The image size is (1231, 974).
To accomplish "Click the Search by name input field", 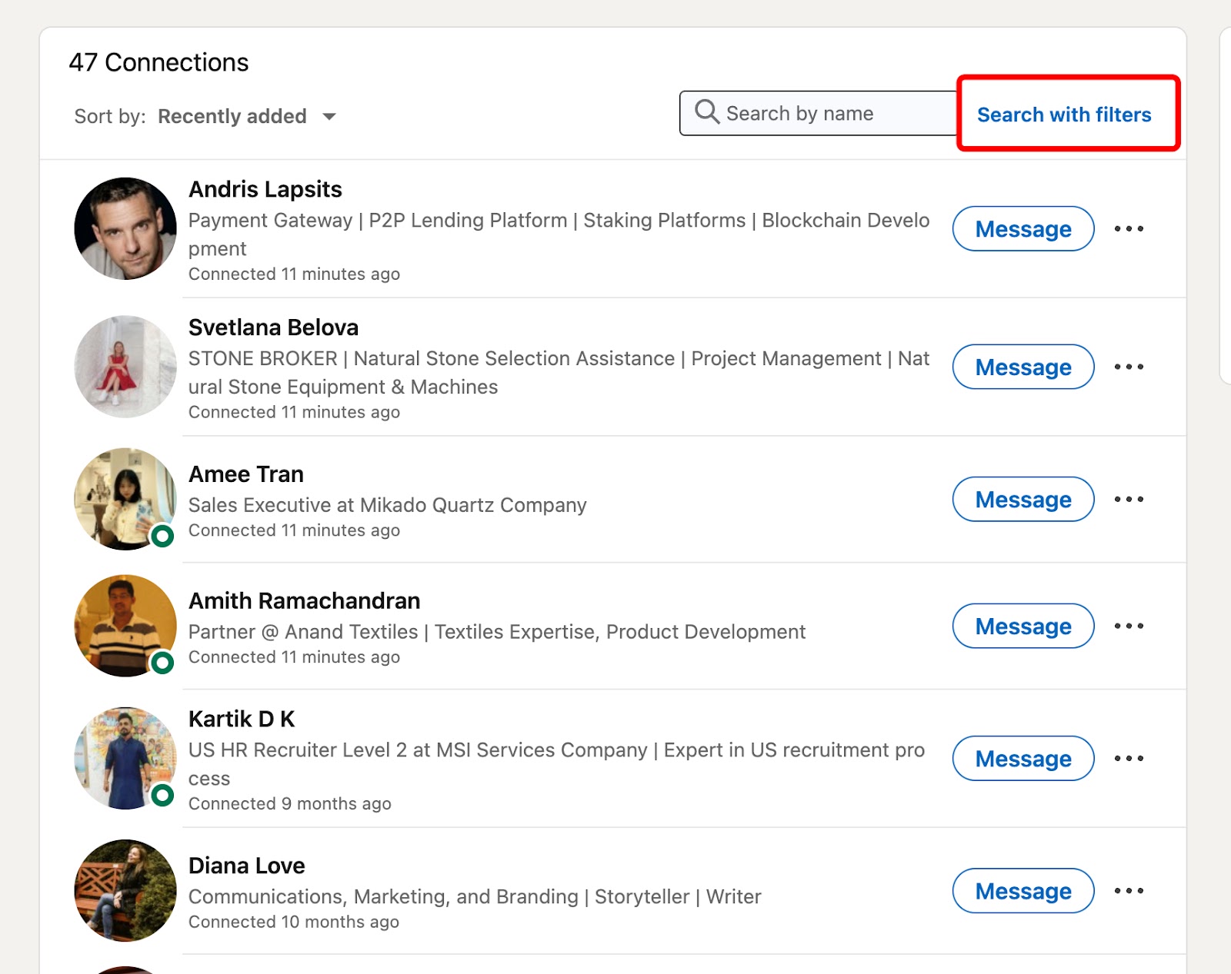I will pyautogui.click(x=816, y=112).
